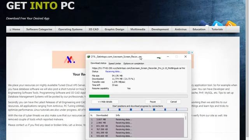
Task: Click the N. column header
Action: click(92, 115)
